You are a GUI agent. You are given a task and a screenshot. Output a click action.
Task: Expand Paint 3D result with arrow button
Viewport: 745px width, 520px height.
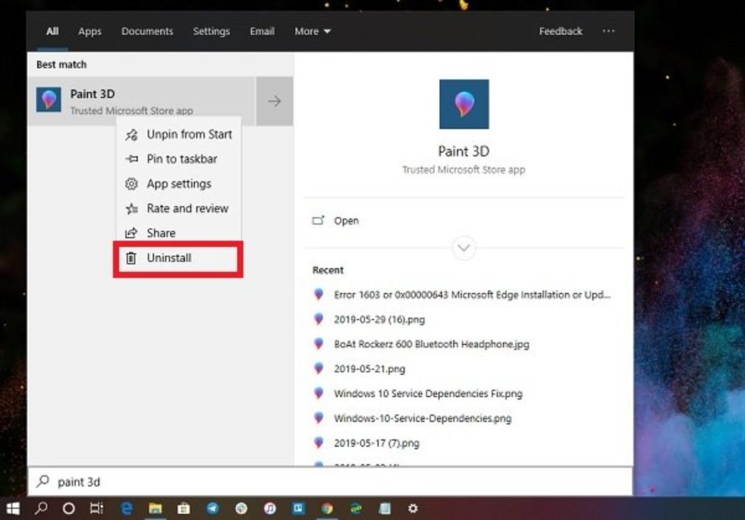pyautogui.click(x=274, y=101)
